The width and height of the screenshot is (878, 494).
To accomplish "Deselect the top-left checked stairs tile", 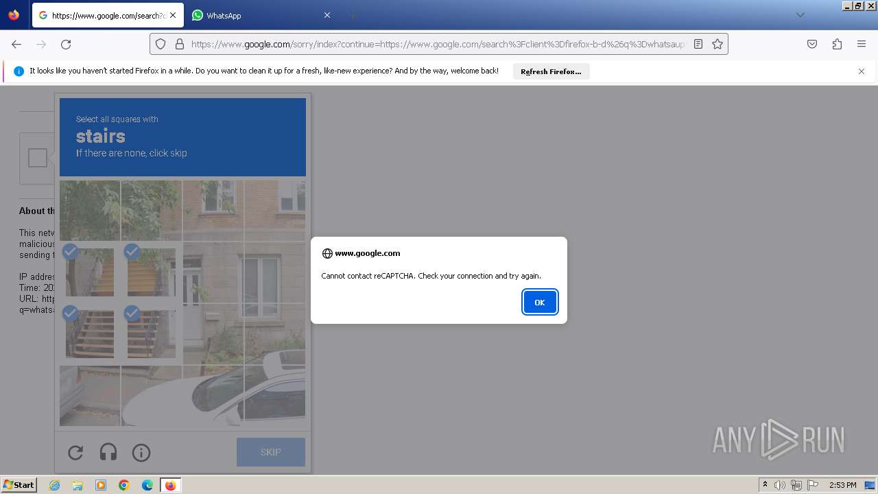I will [x=90, y=272].
